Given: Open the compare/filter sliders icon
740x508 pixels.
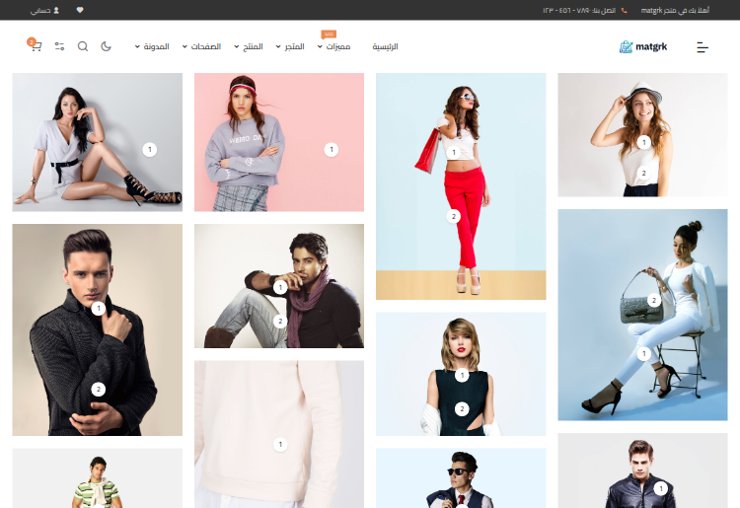Looking at the screenshot, I should [x=59, y=46].
